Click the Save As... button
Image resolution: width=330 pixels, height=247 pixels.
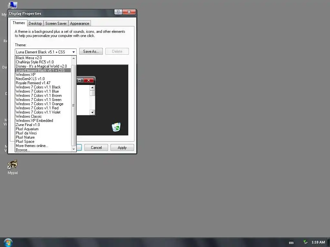(91, 51)
